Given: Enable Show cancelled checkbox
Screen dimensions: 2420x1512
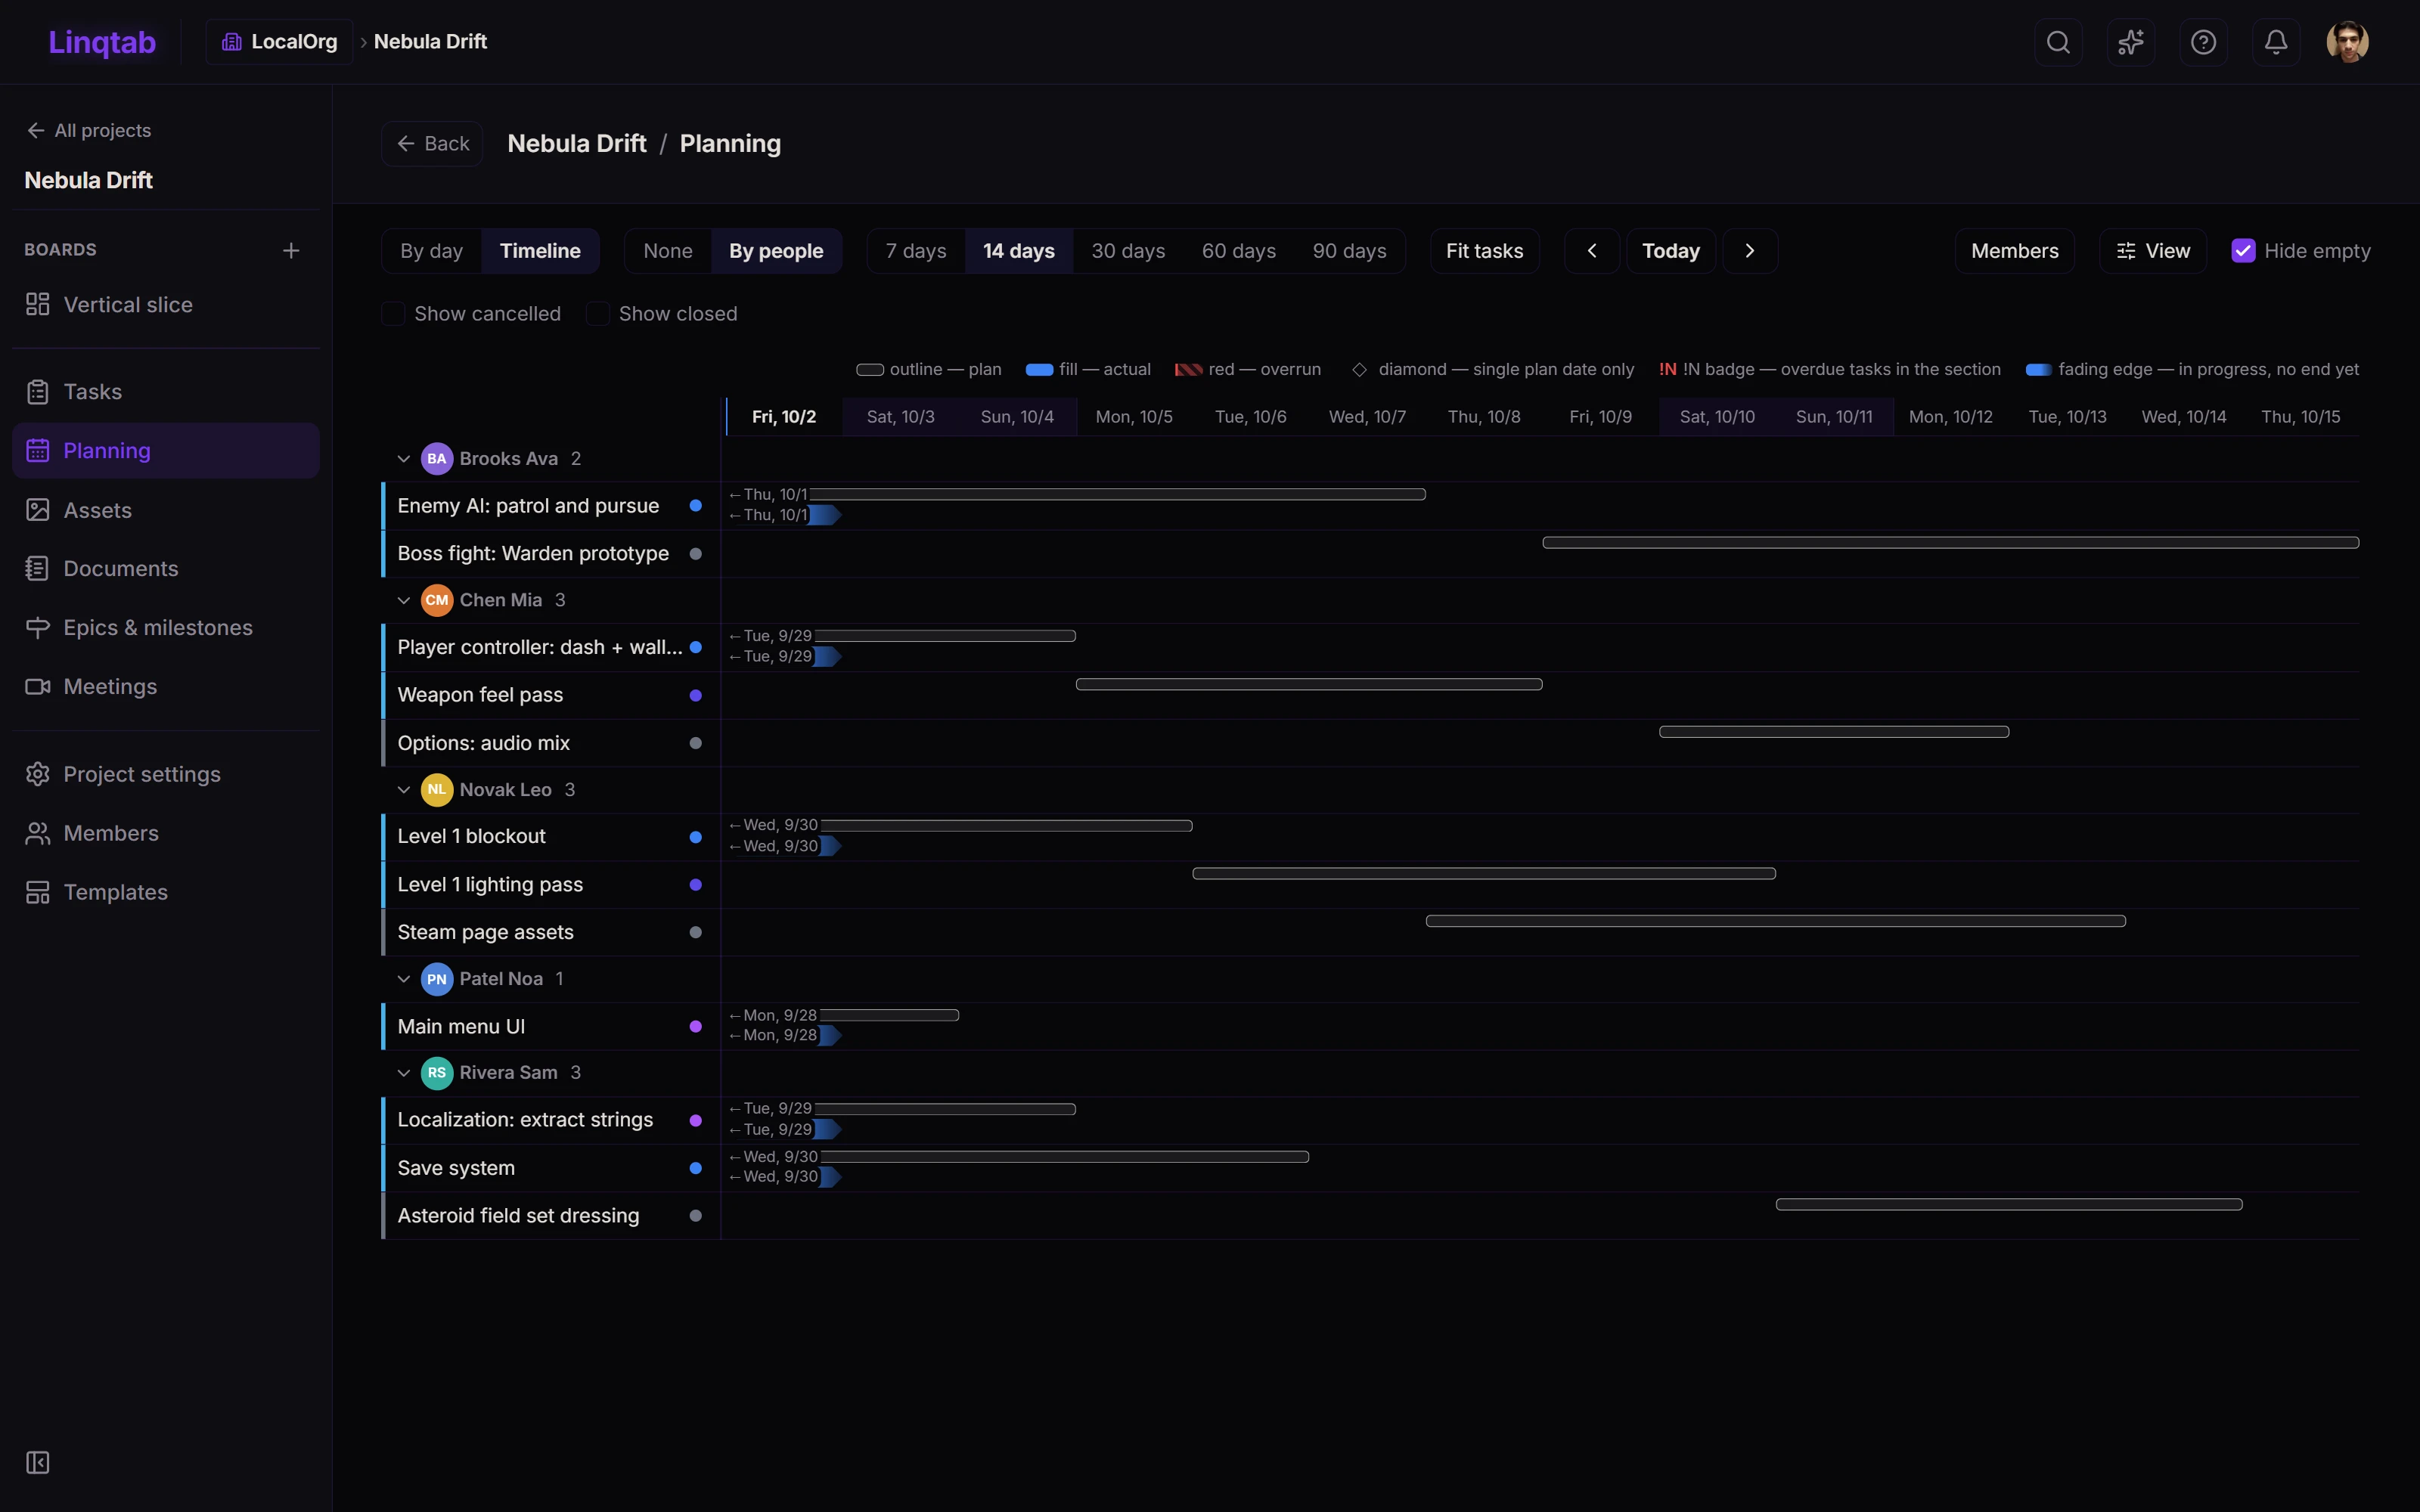Looking at the screenshot, I should (393, 314).
